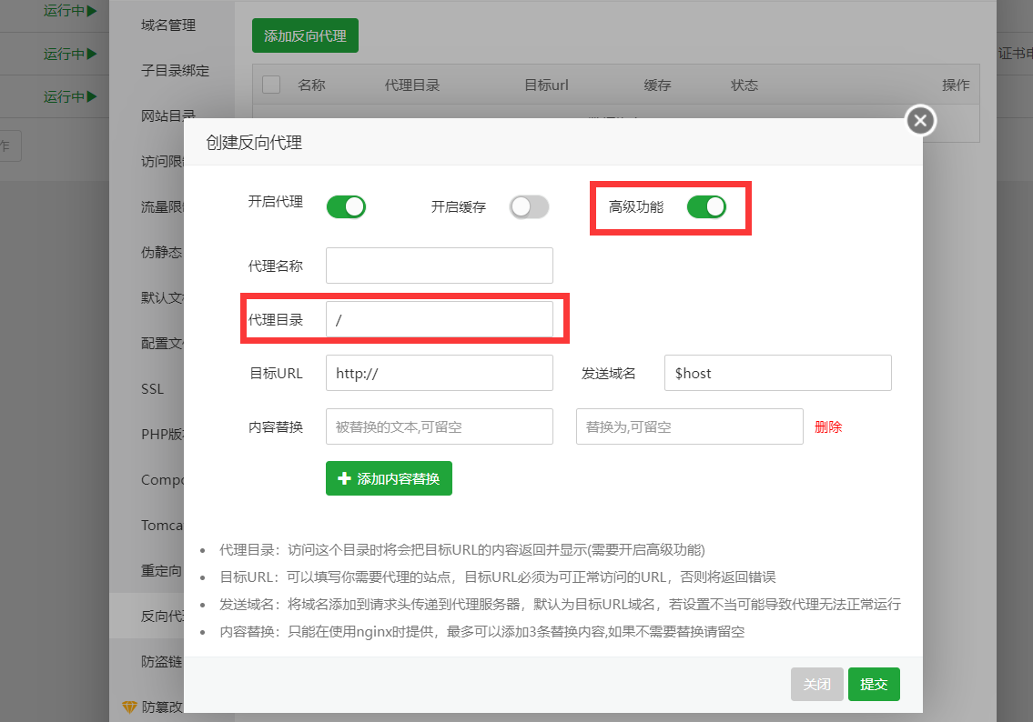Click the diamond icon beside 防篡改
This screenshot has height=722, width=1033.
[129, 707]
